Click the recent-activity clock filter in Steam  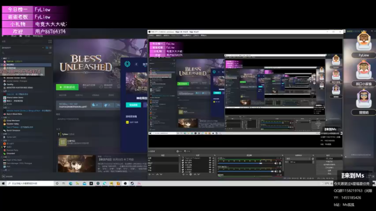pos(47,48)
